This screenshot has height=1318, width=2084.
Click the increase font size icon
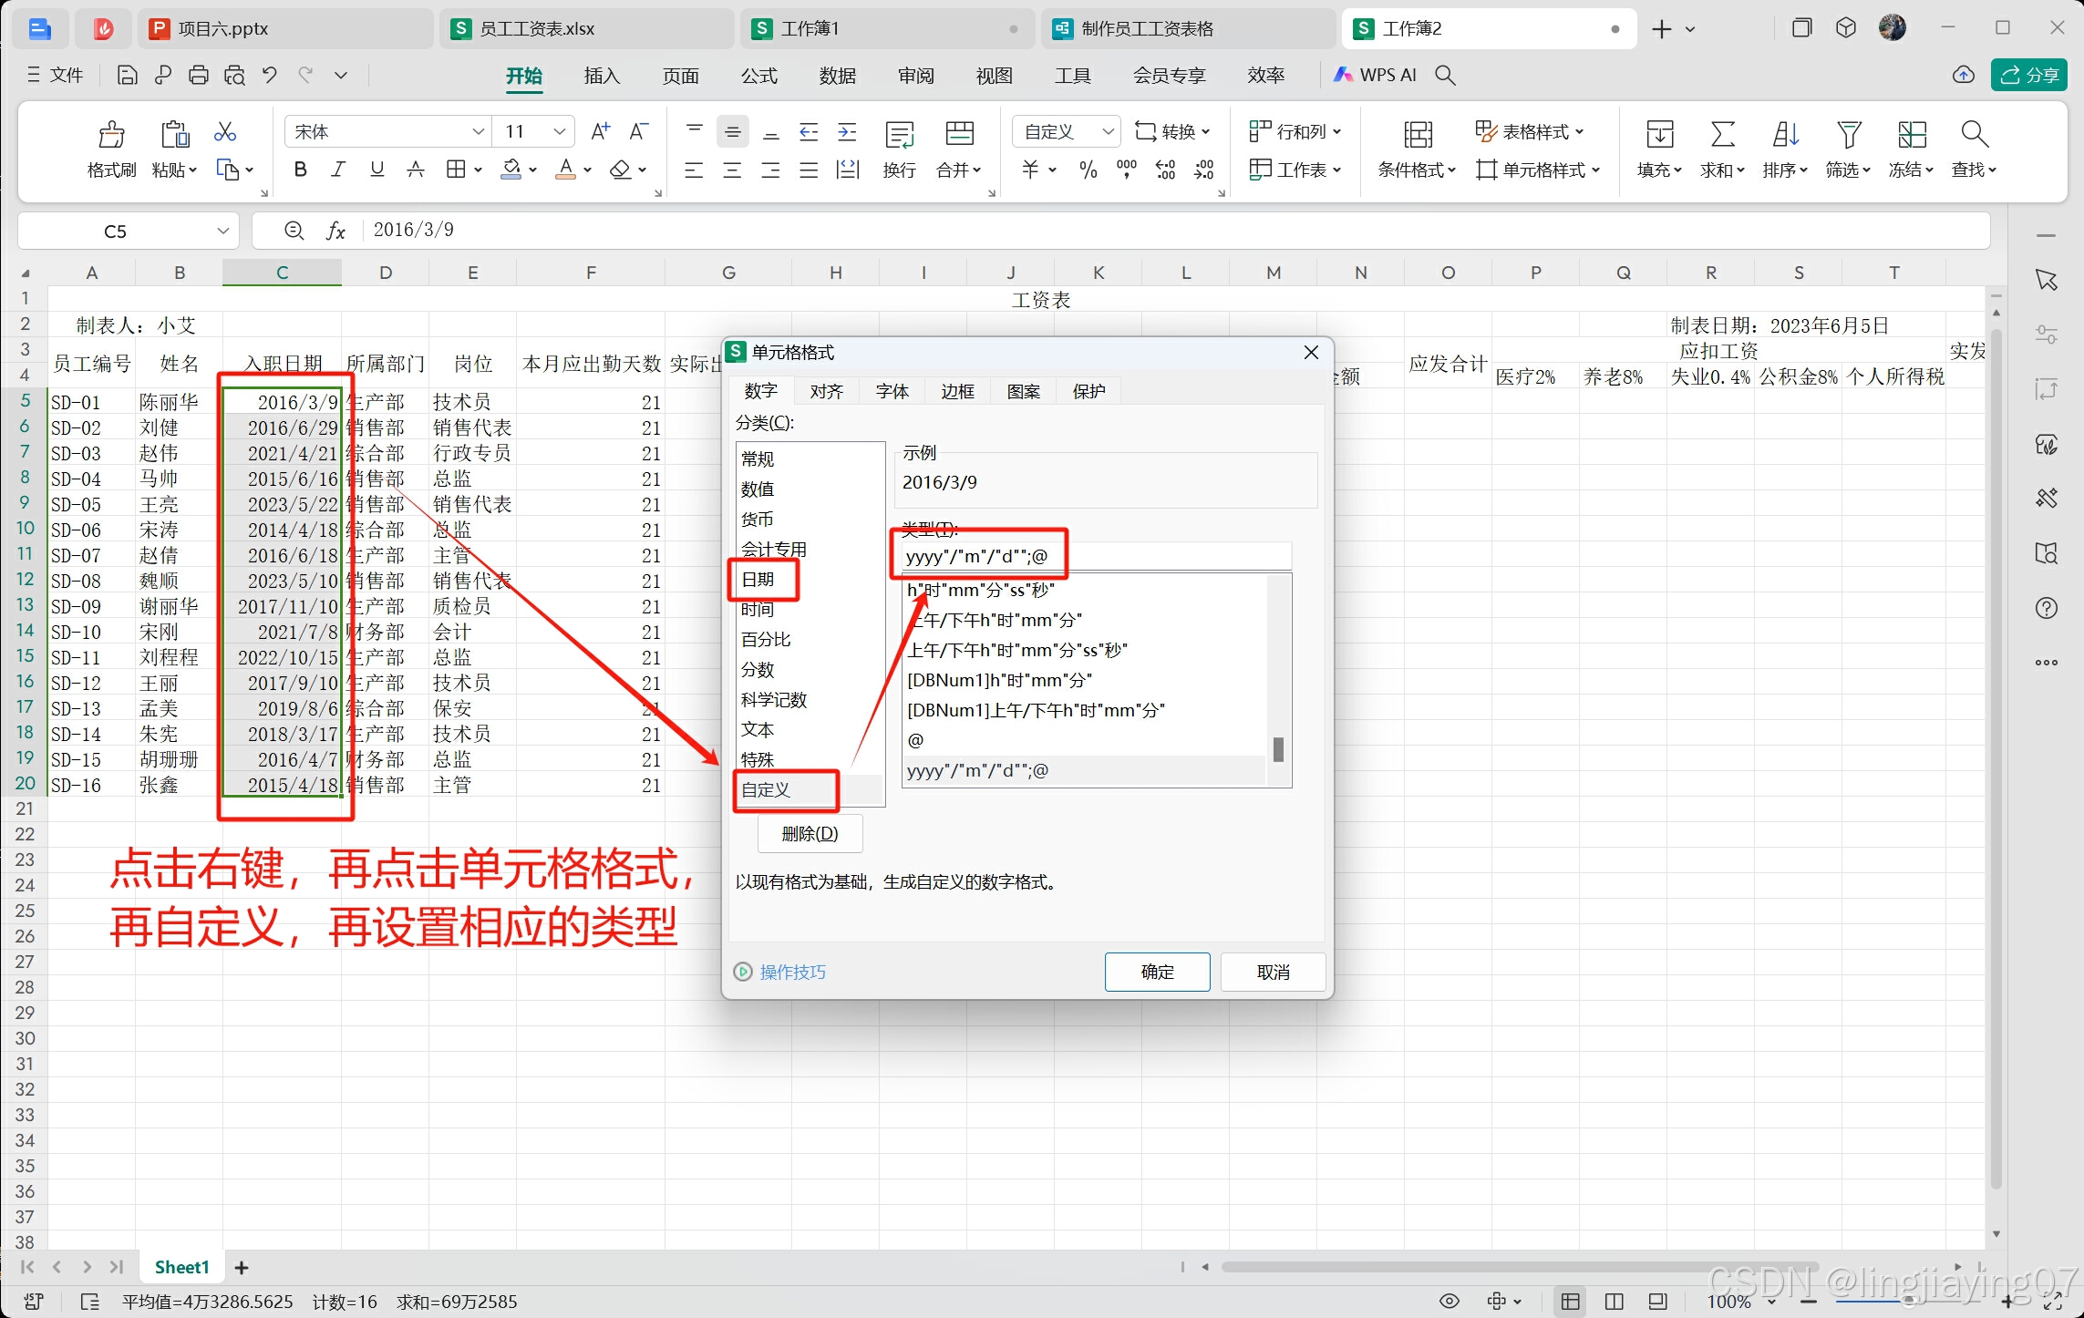[600, 131]
